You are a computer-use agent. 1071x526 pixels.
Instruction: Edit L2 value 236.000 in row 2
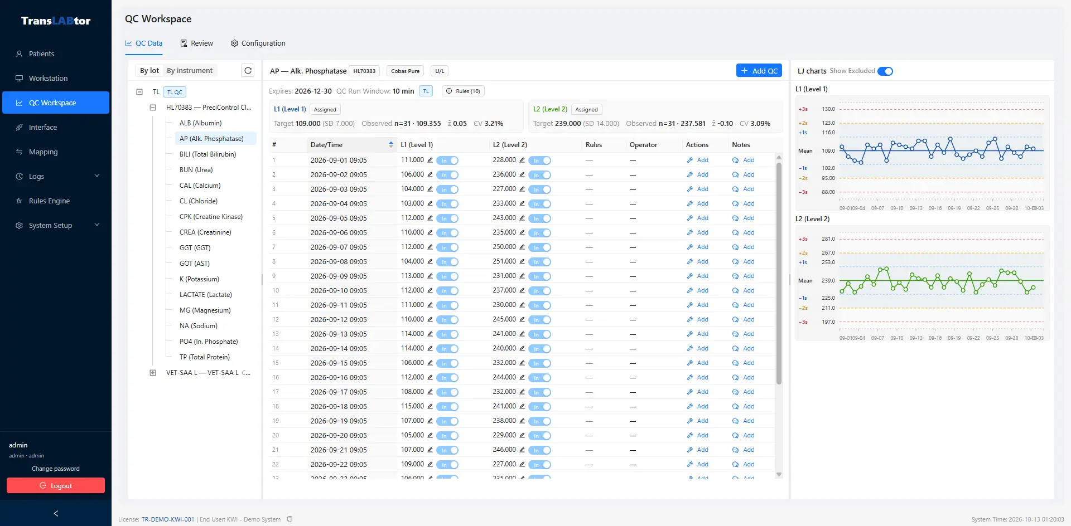[522, 174]
